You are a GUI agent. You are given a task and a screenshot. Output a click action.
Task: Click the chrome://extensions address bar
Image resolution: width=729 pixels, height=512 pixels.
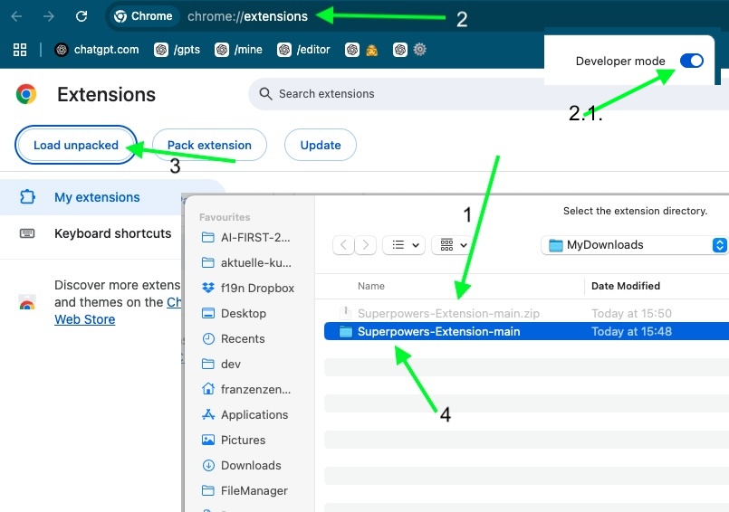[247, 16]
